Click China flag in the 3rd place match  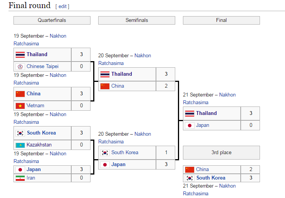click(189, 170)
